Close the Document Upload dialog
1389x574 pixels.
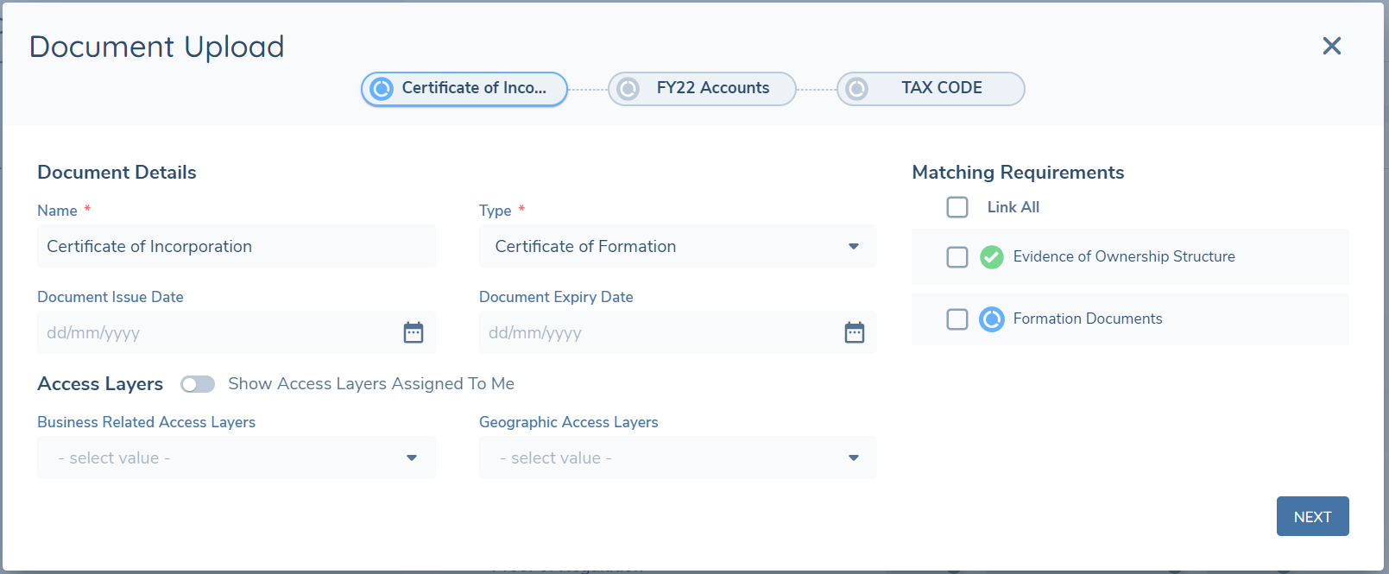pyautogui.click(x=1332, y=46)
